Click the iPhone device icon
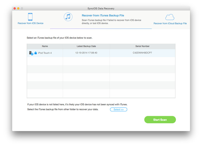Screen dimensions: 203x144 point(30,17)
